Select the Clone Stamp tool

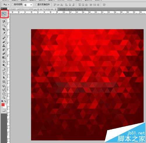coord(4,46)
